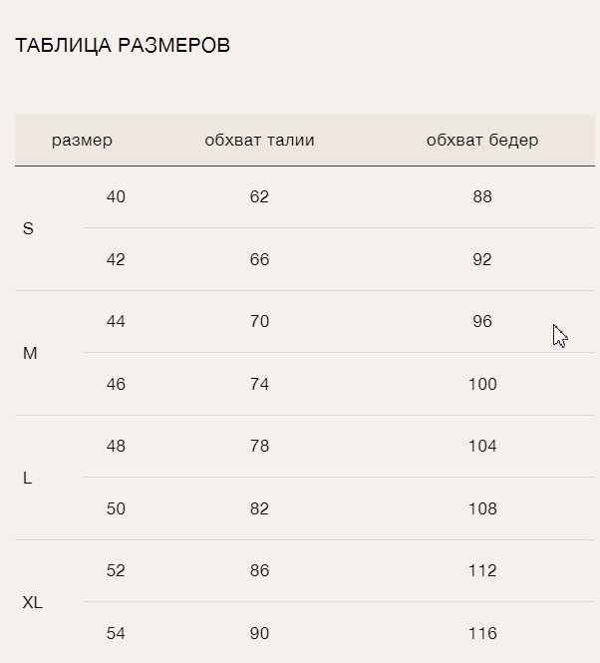Click the ТАБЛИЦА РАЗМЕРОВ heading
Screen dimensions: 600x663
123,46
